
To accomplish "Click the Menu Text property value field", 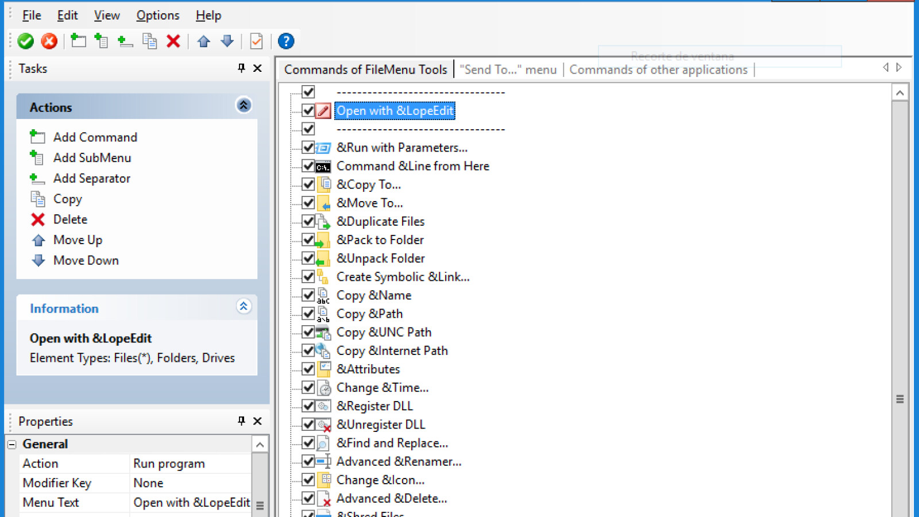I will pos(191,503).
